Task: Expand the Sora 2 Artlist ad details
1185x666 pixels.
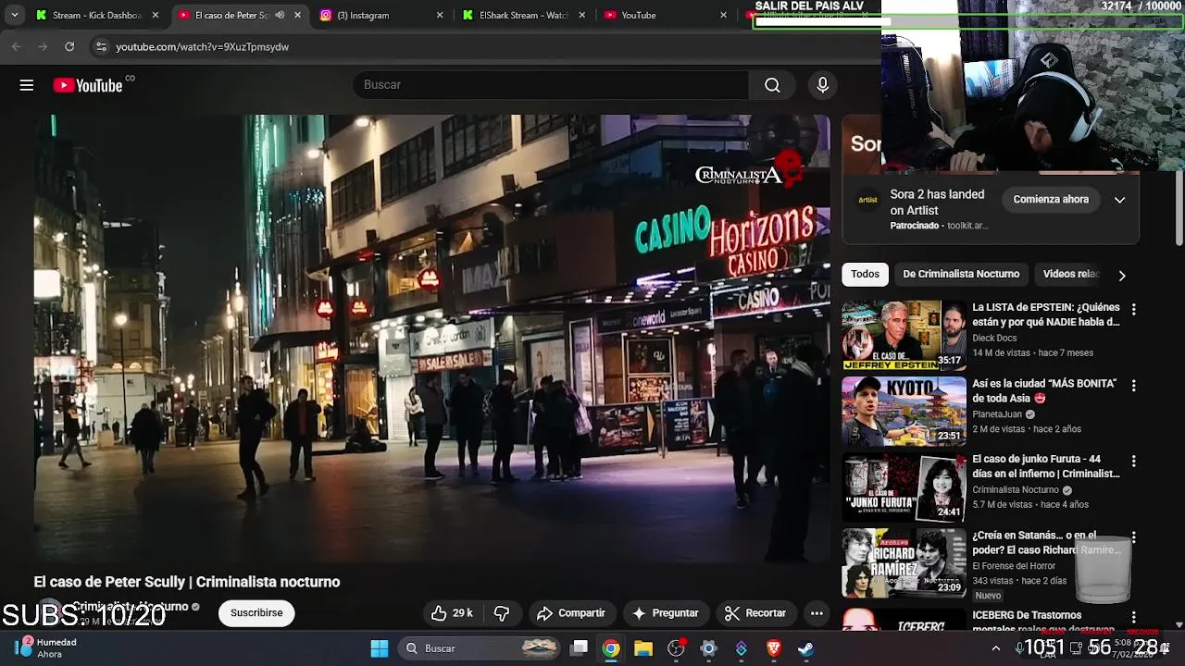Action: [1119, 200]
